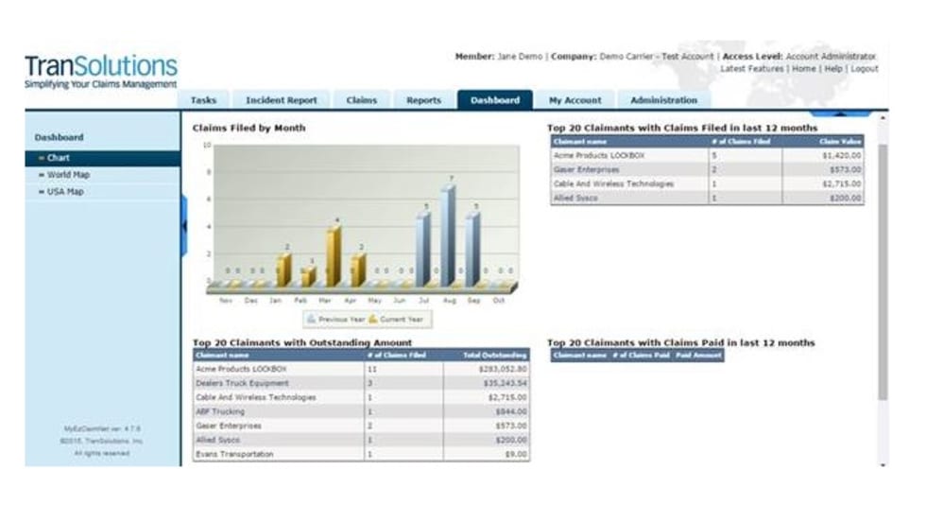Go to the Claims tab
Screen dimensions: 926x522
tap(361, 100)
